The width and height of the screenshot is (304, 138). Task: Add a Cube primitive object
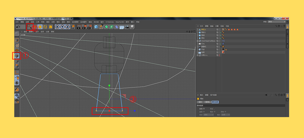[x=96, y=27]
